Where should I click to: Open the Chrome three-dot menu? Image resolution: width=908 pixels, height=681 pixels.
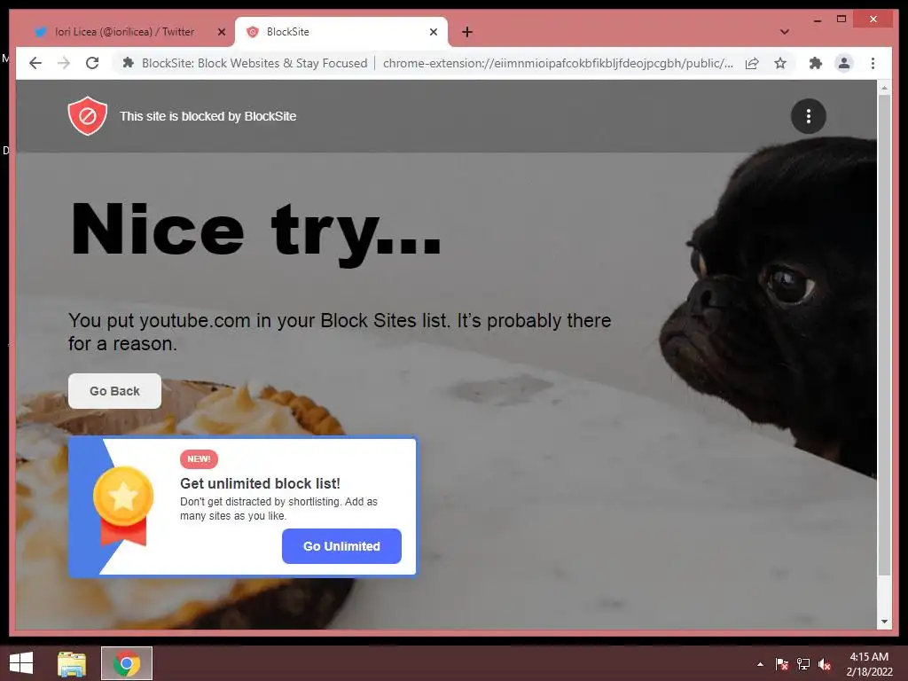pos(873,63)
